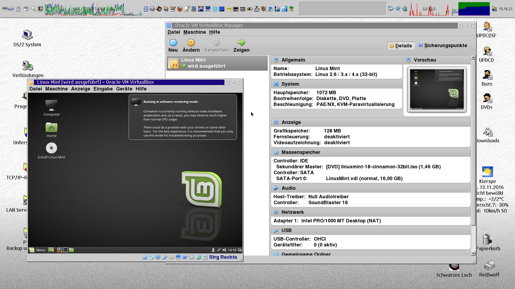Click the show desktop icon next to Mint Menu
Viewport: 515px width, 289px height.
click(x=51, y=250)
